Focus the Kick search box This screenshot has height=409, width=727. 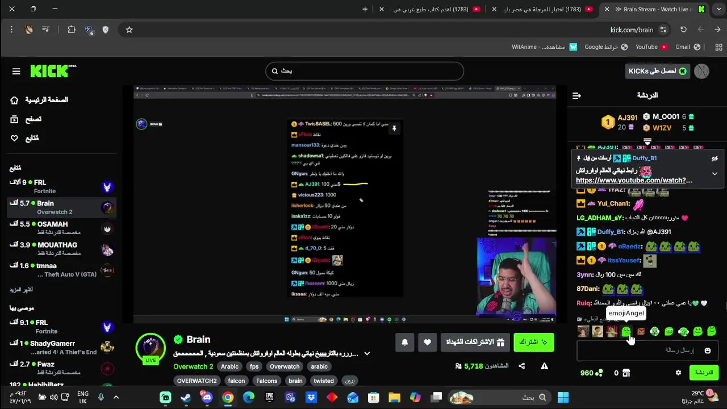365,71
